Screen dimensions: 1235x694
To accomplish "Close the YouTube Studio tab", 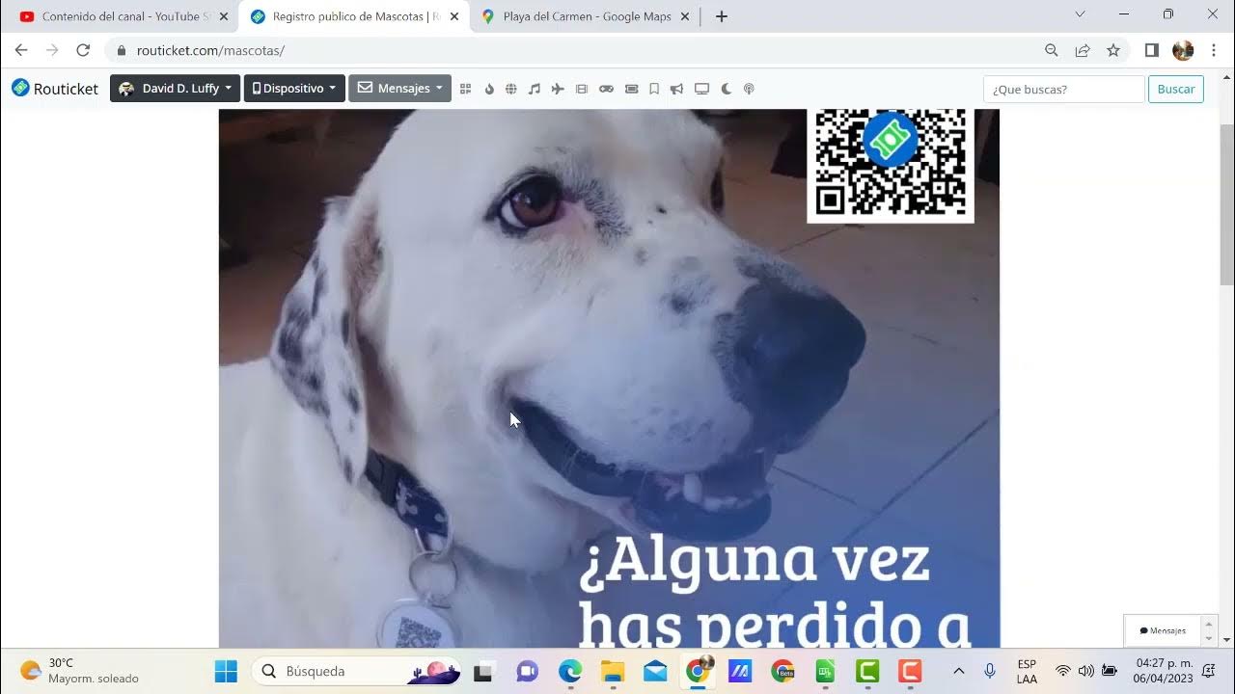I will 224,16.
